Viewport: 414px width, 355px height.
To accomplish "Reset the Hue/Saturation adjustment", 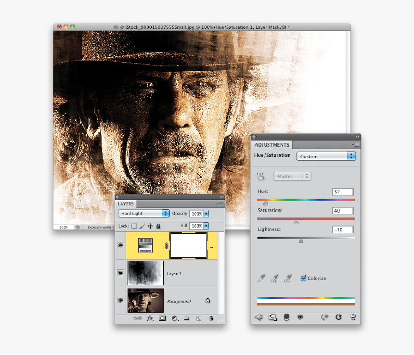I will (339, 317).
